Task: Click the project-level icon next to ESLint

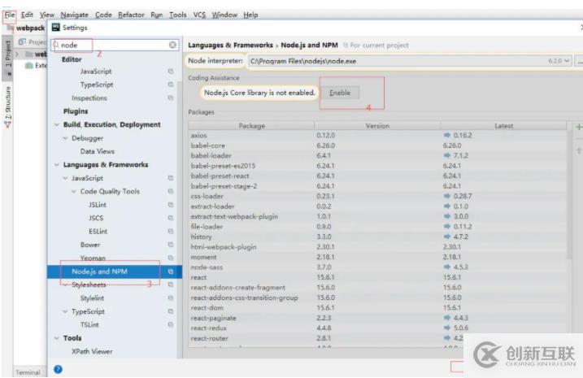Action: pos(171,231)
